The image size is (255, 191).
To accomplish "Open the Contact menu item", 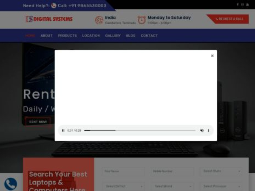I will pyautogui.click(x=149, y=36).
